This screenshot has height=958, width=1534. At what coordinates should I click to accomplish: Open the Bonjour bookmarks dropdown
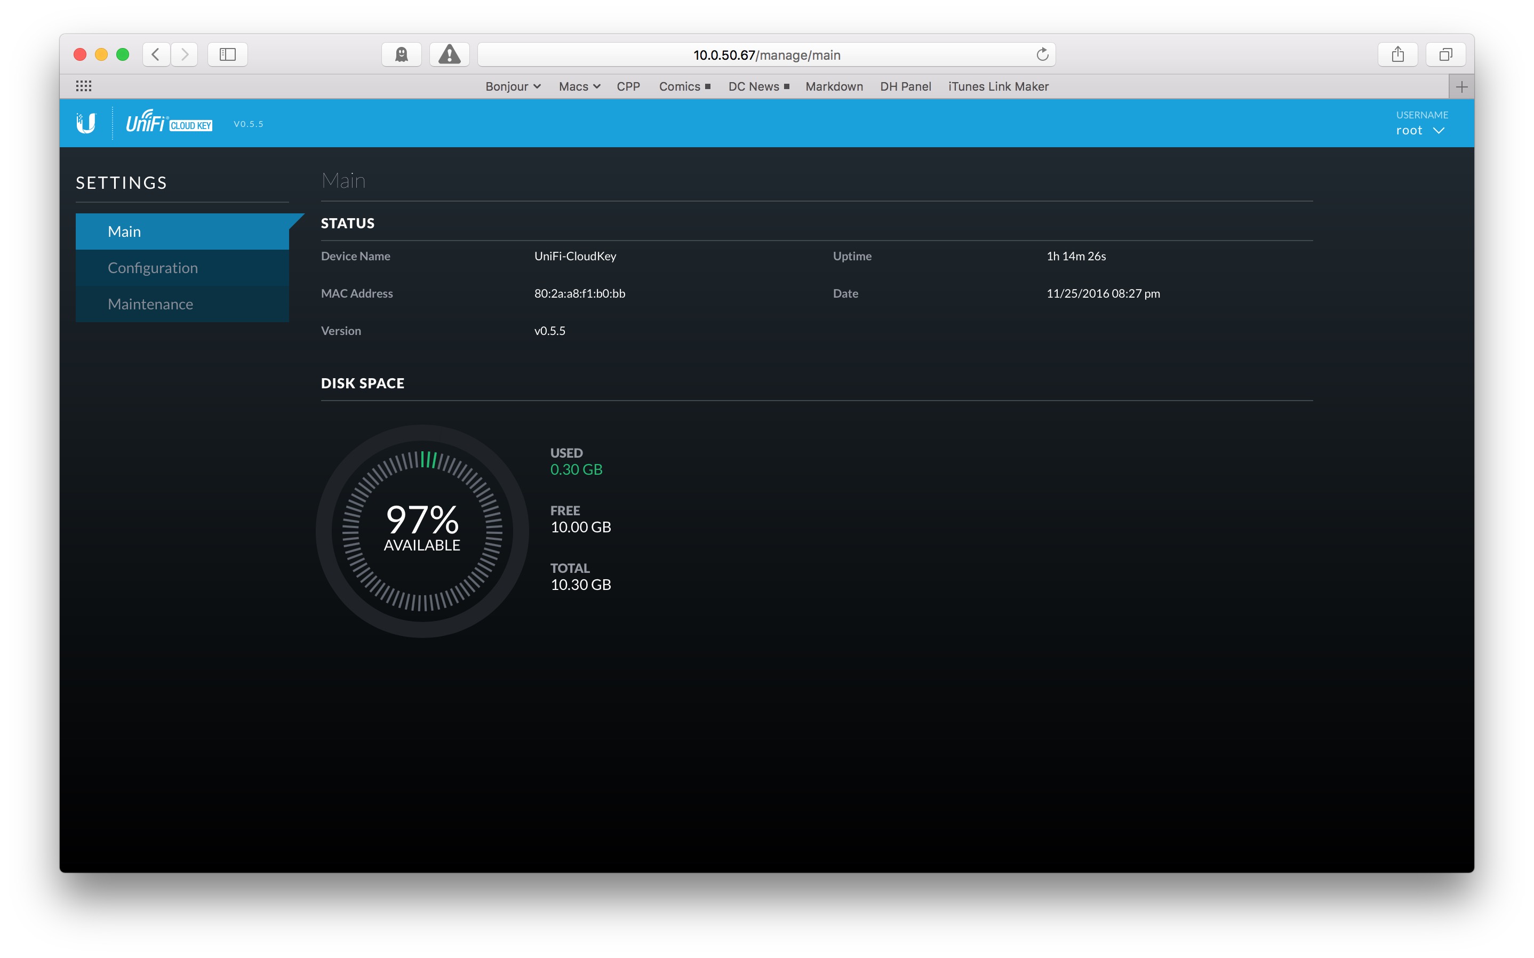coord(513,87)
